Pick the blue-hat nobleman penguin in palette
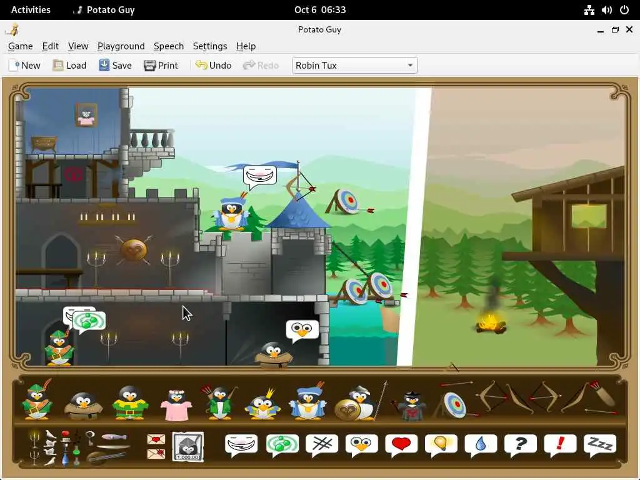 308,401
